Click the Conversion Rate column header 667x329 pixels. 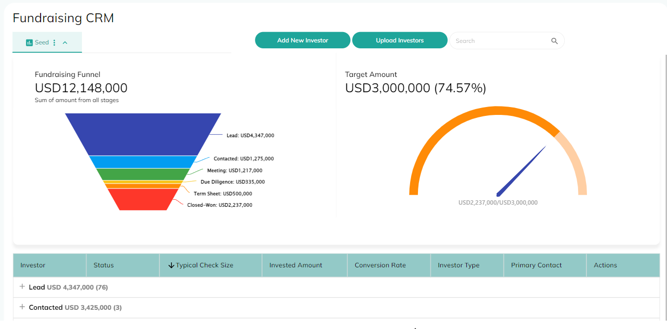[380, 265]
